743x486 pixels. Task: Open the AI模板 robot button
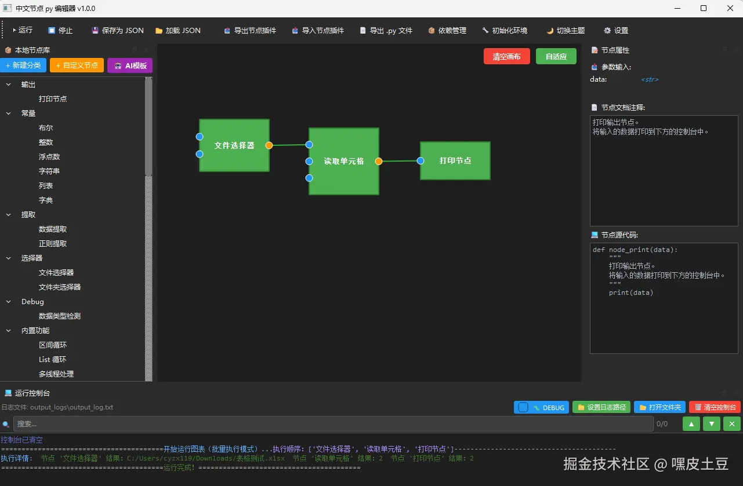[130, 65]
